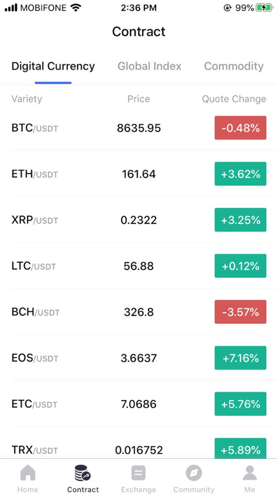Tap the battery status icon
This screenshot has width=277, height=494.
264,8
